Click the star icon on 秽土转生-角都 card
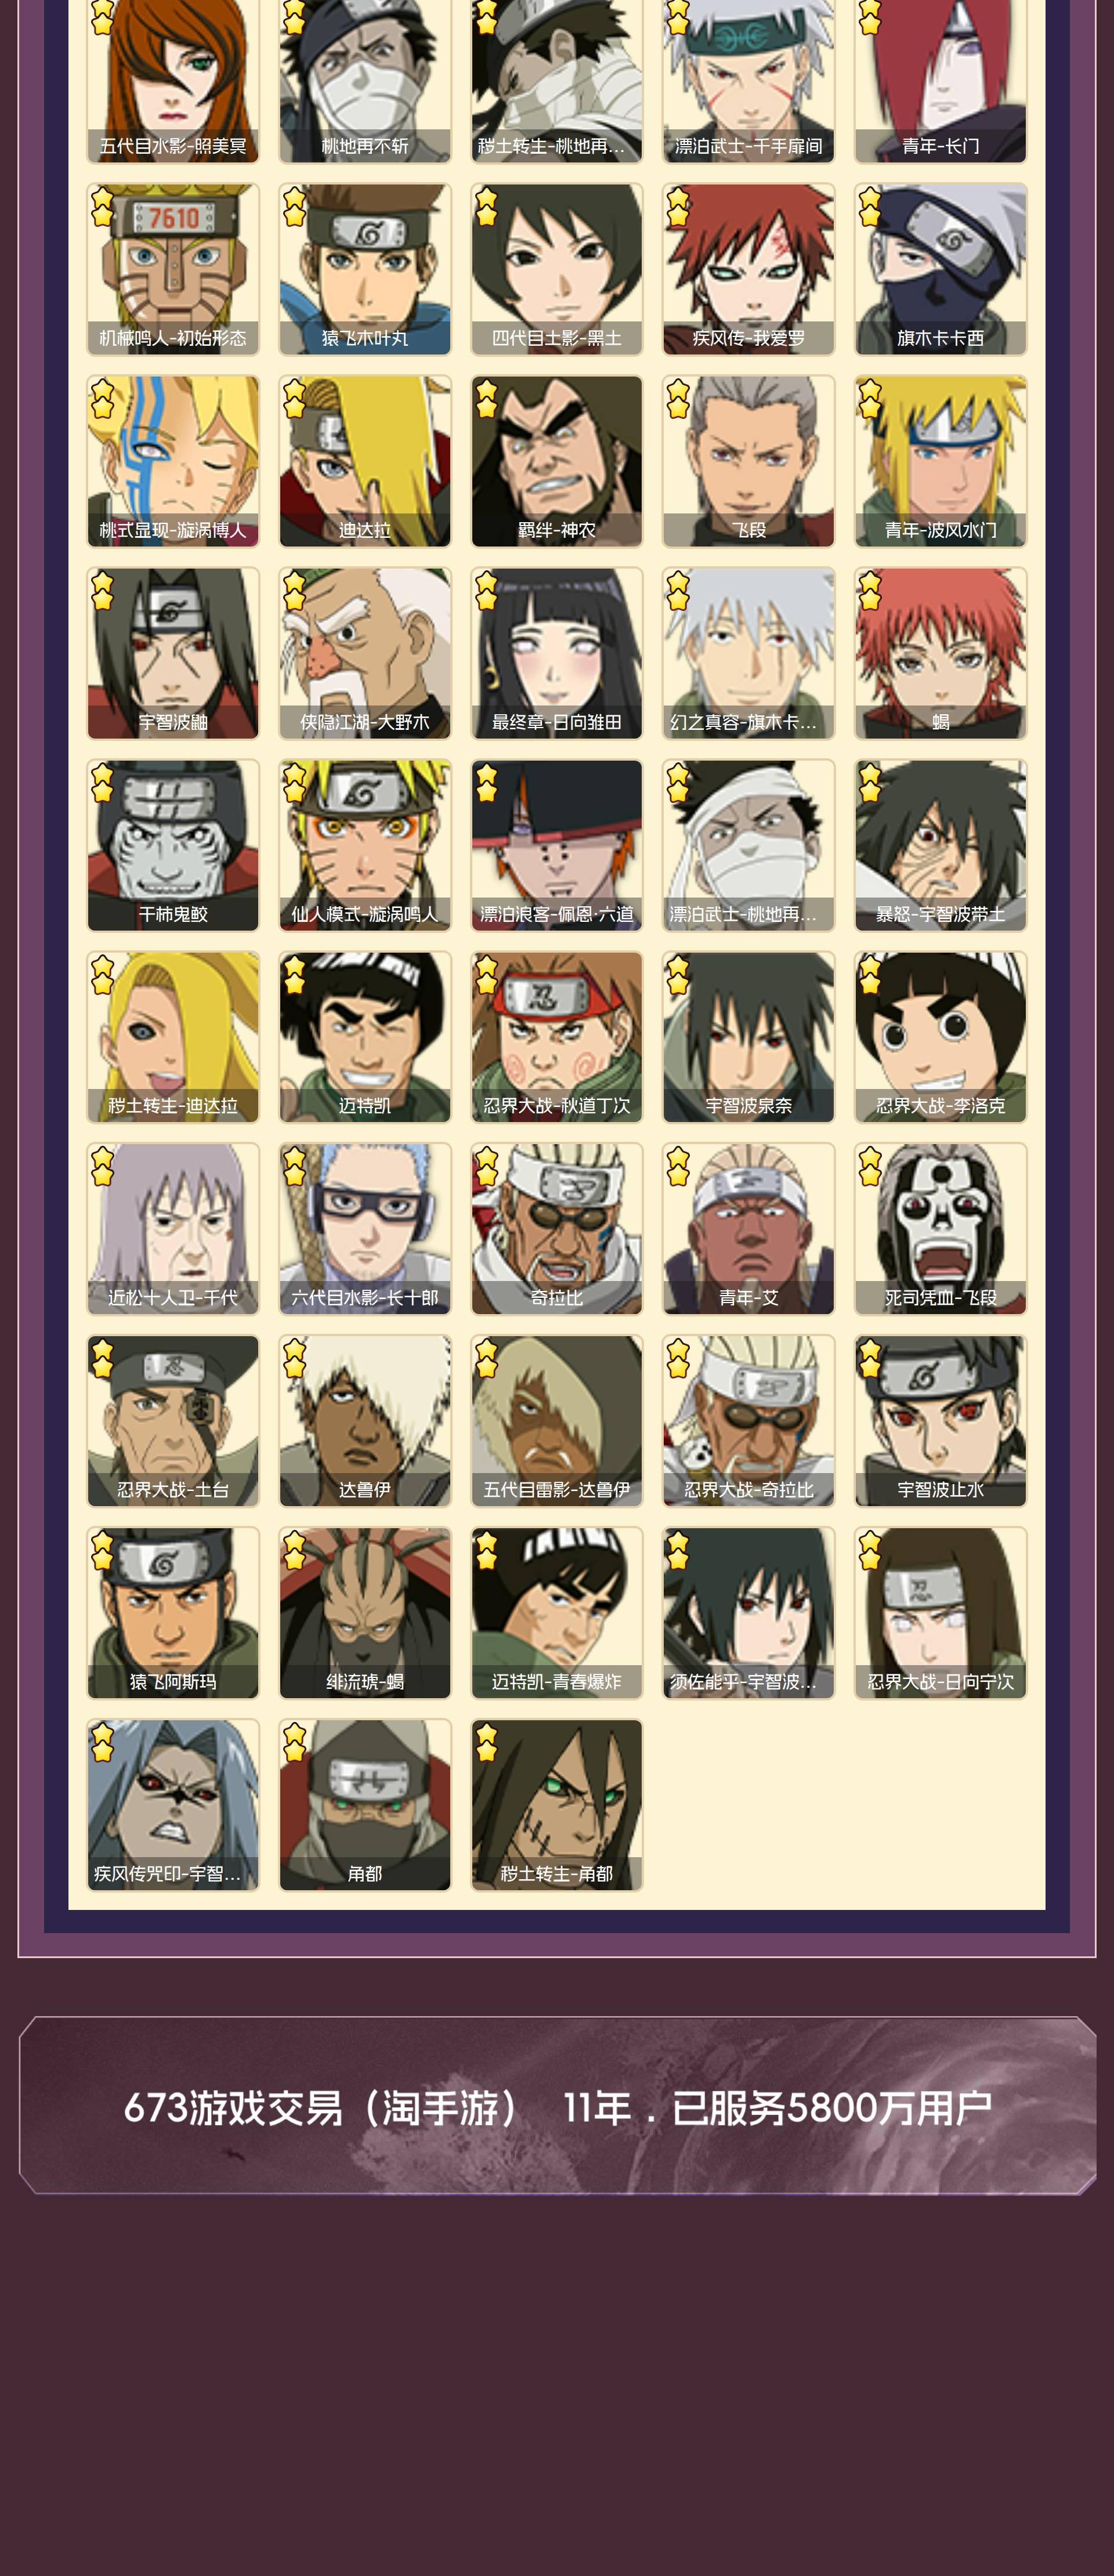The image size is (1114, 2576). point(486,1743)
